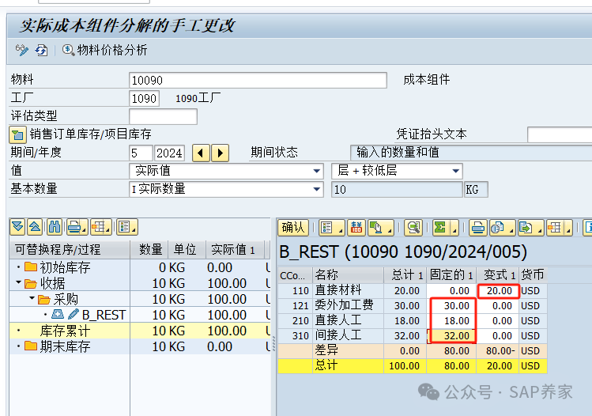Click layout grid icon in right toolbar
This screenshot has height=416, width=592.
[555, 228]
